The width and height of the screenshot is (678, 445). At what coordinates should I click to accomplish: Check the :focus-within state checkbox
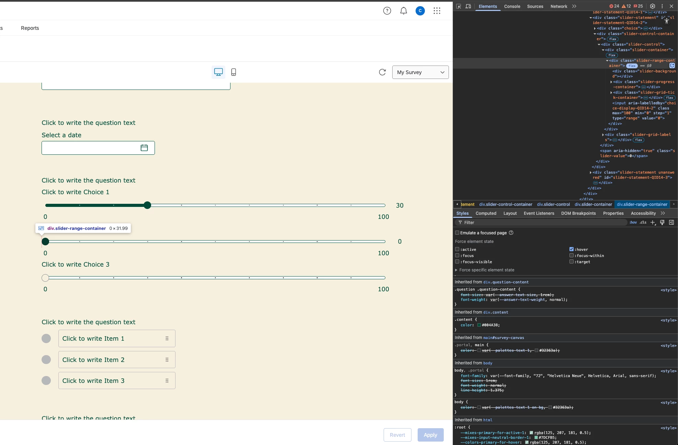coord(572,255)
